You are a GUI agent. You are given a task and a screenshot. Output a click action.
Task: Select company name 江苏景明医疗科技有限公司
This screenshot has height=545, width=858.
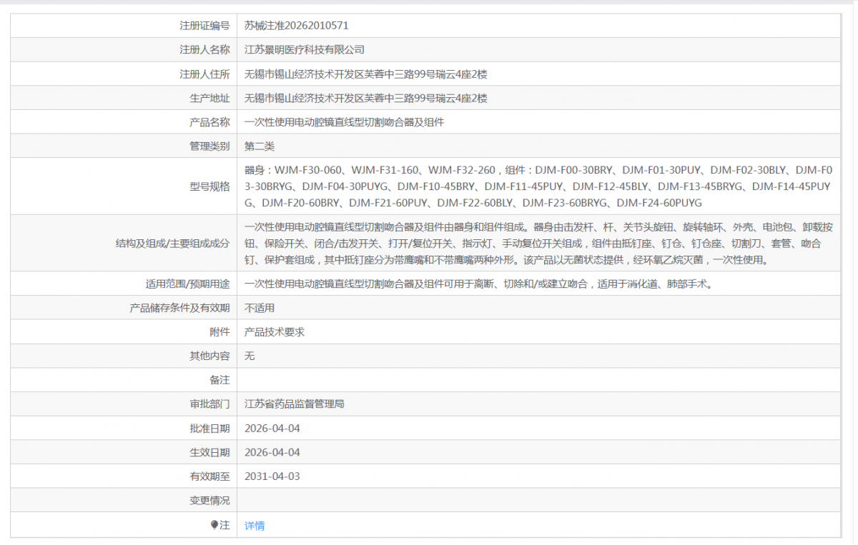pos(305,50)
